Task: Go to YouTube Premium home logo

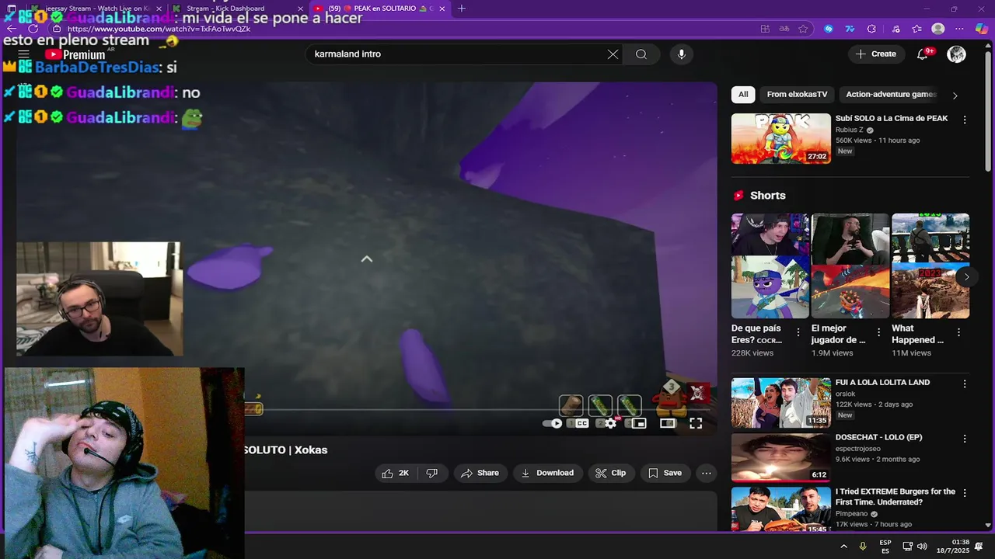Action: [75, 54]
